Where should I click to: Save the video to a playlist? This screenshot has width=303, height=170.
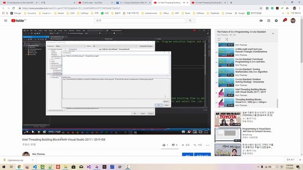coord(198,145)
